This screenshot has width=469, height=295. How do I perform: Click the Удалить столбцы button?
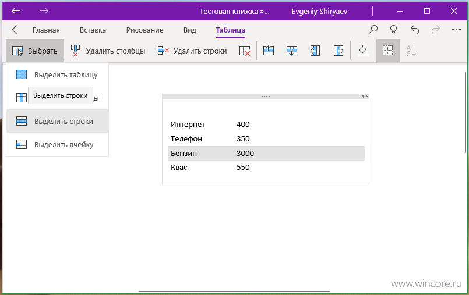click(x=108, y=51)
